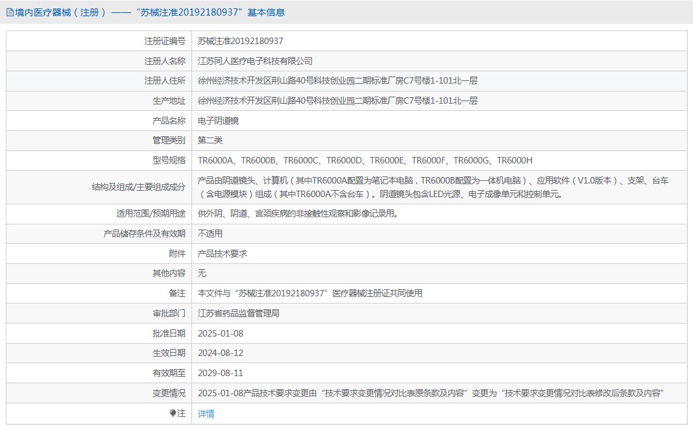Click the management class value 第二类
693x428 pixels.
tap(210, 140)
